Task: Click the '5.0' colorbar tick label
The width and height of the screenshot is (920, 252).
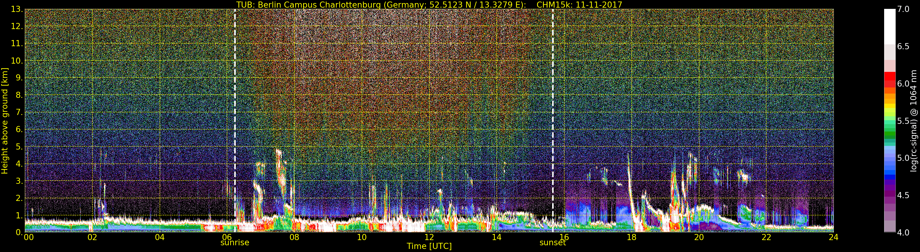Action: tap(903, 158)
